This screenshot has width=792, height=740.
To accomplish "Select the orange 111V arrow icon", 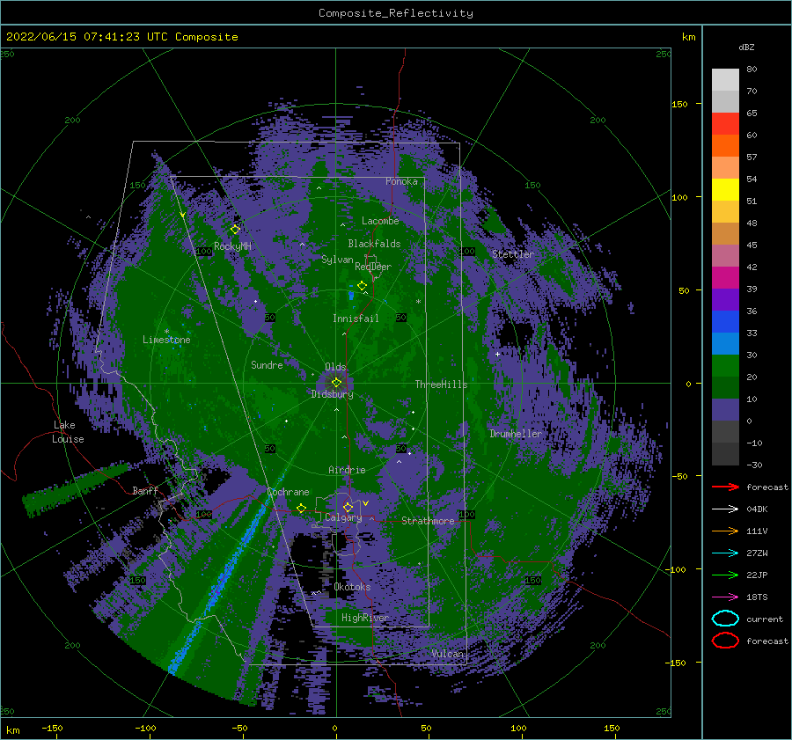I will click(x=725, y=531).
